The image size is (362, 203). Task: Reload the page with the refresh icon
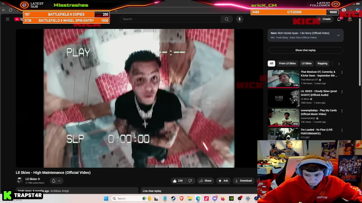10,10
